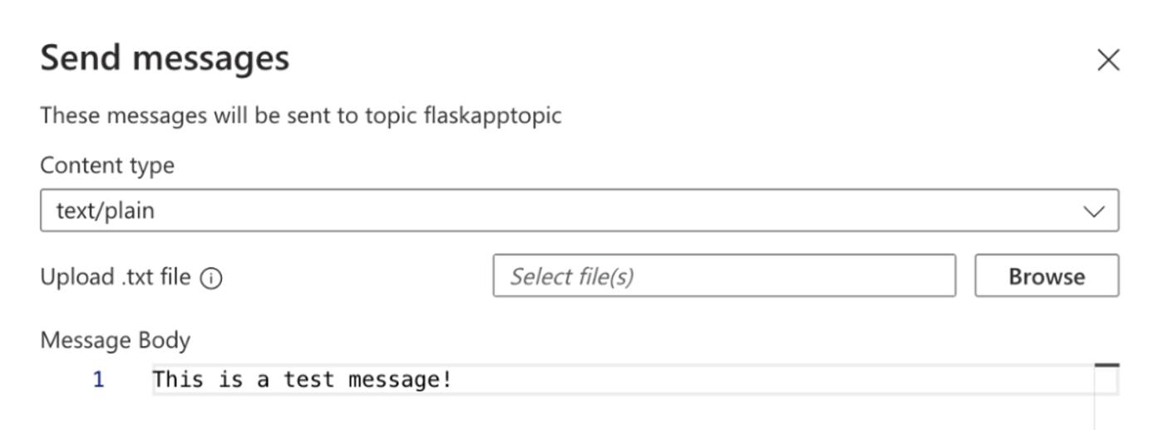Screen dimensions: 1154x430
Task: Click the flaskapptopic topic name text
Action: click(493, 115)
